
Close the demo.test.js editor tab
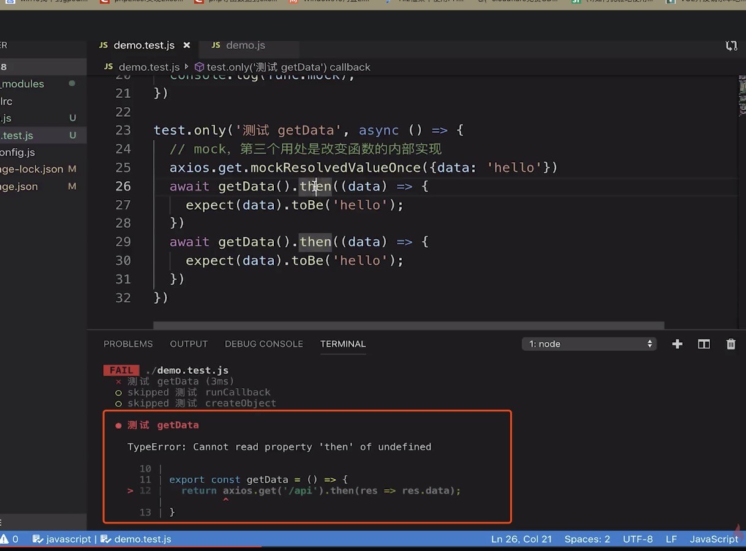point(187,45)
